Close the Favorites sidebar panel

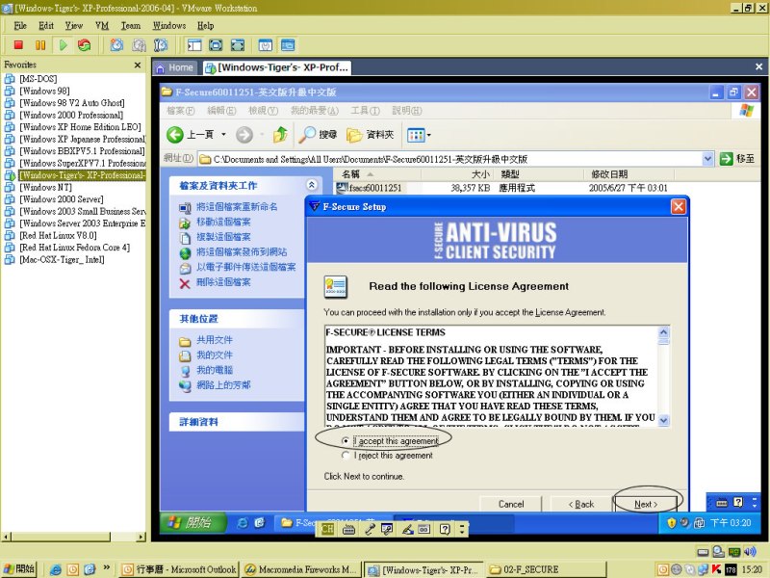(138, 65)
